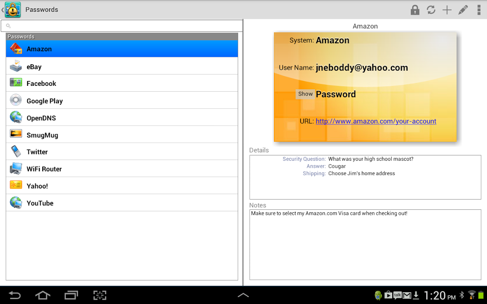Open recent apps from navigation bar

(71, 295)
